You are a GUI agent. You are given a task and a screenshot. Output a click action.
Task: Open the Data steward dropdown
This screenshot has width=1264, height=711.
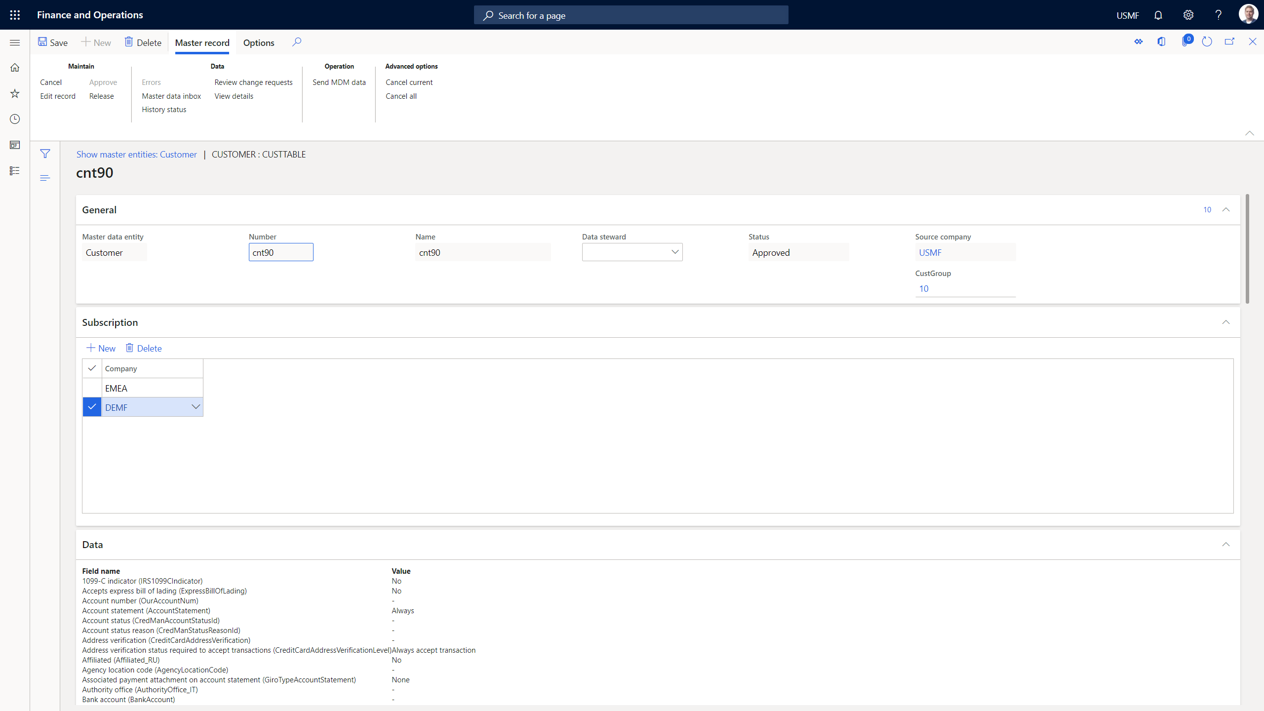tap(674, 252)
